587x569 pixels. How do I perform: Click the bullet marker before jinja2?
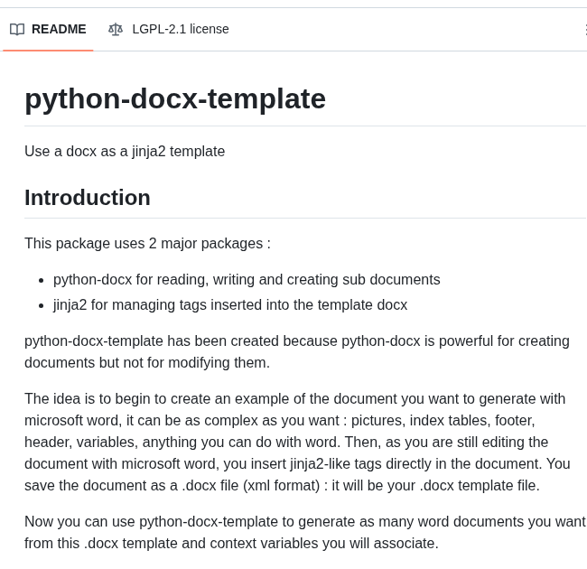tap(42, 305)
